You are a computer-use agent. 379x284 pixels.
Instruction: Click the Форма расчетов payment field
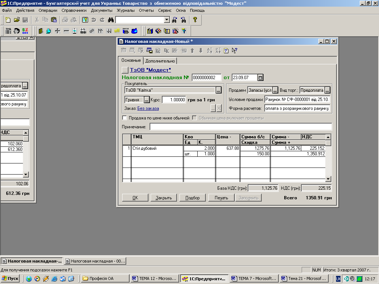297,108
